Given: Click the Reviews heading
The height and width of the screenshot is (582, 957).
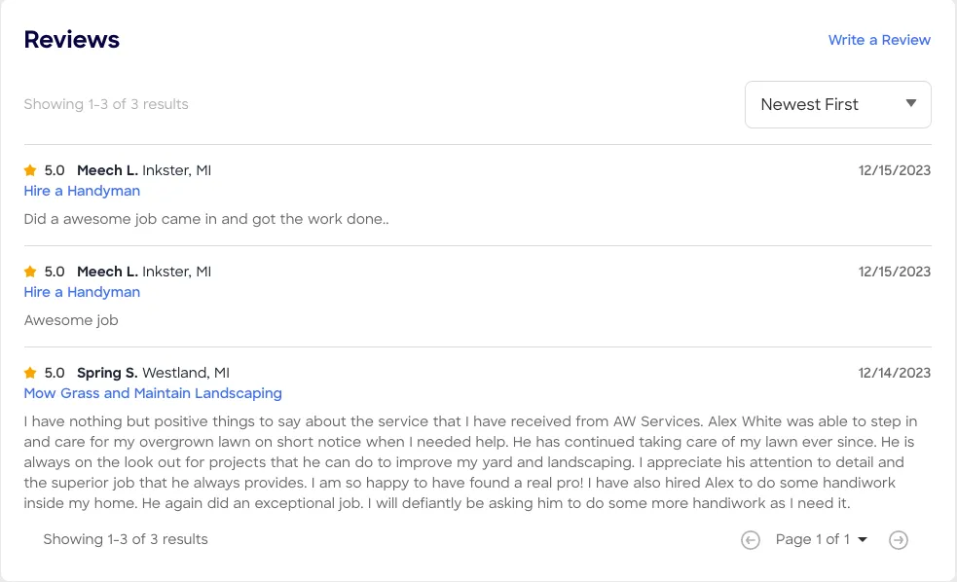Looking at the screenshot, I should [x=72, y=40].
